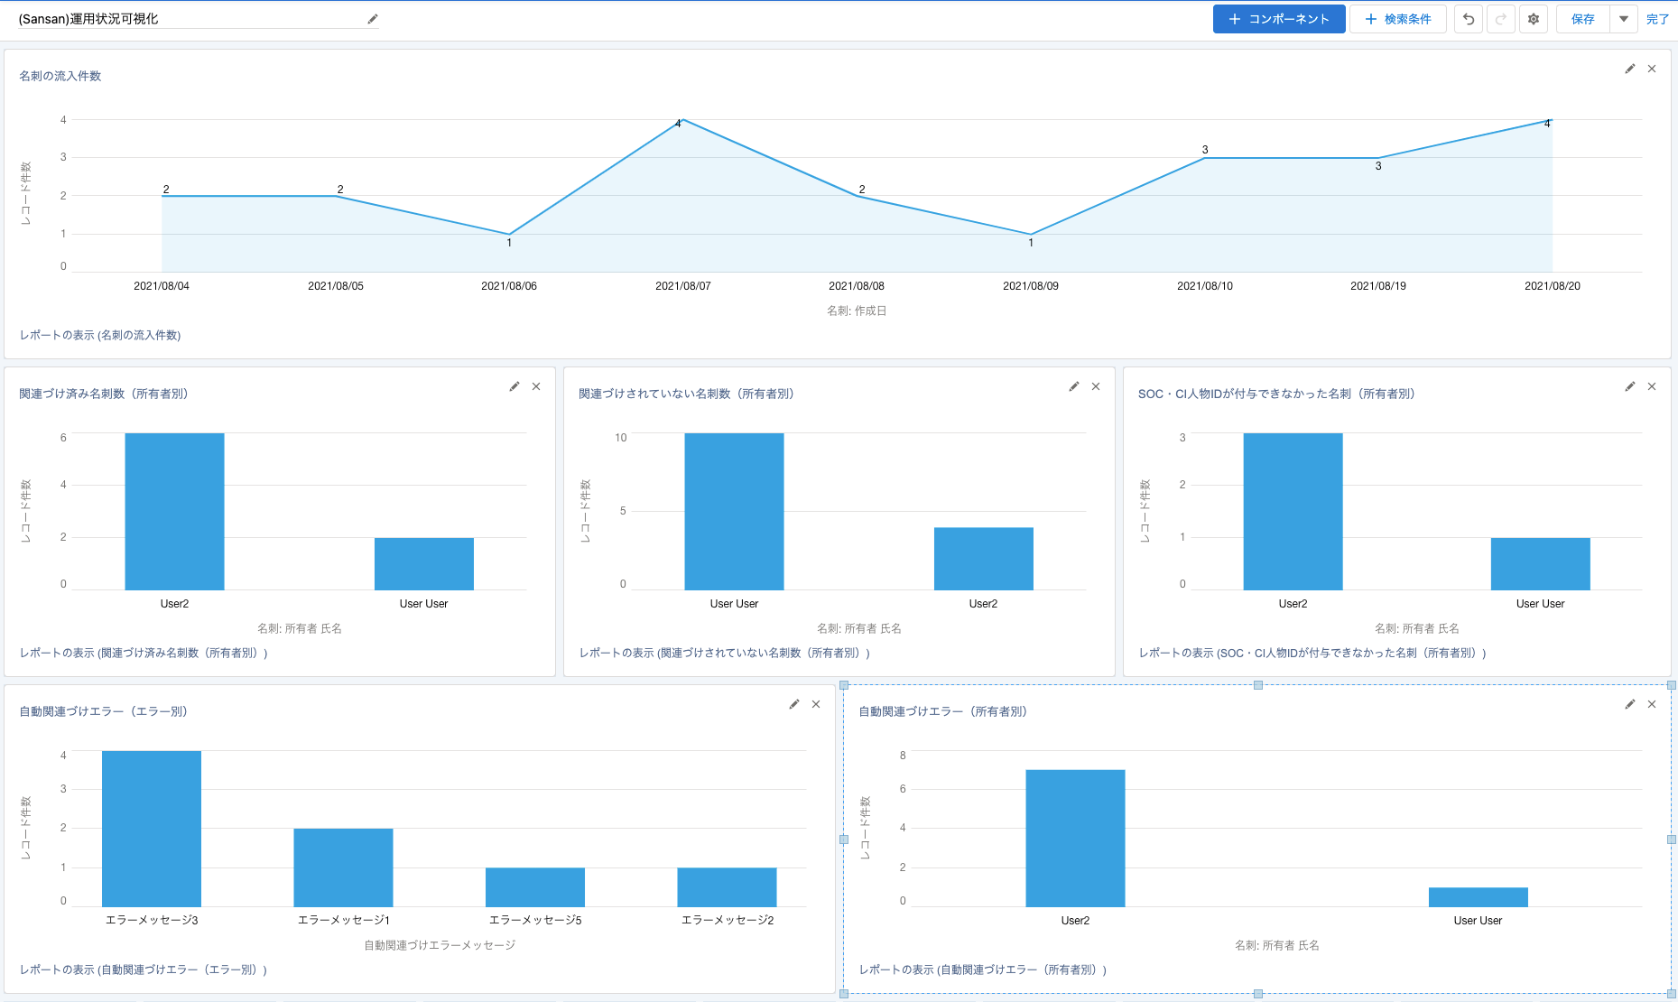The height and width of the screenshot is (1002, 1678).
Task: Add a new コンポーネント
Action: coord(1279,19)
